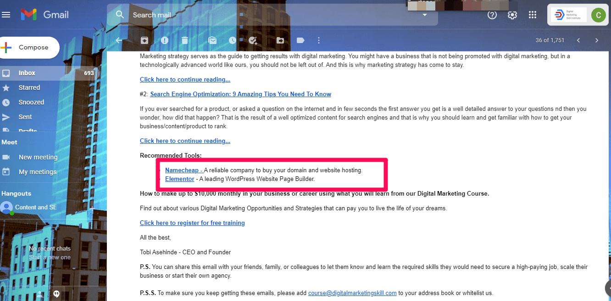
Task: Mark the email as unread
Action: 212,40
